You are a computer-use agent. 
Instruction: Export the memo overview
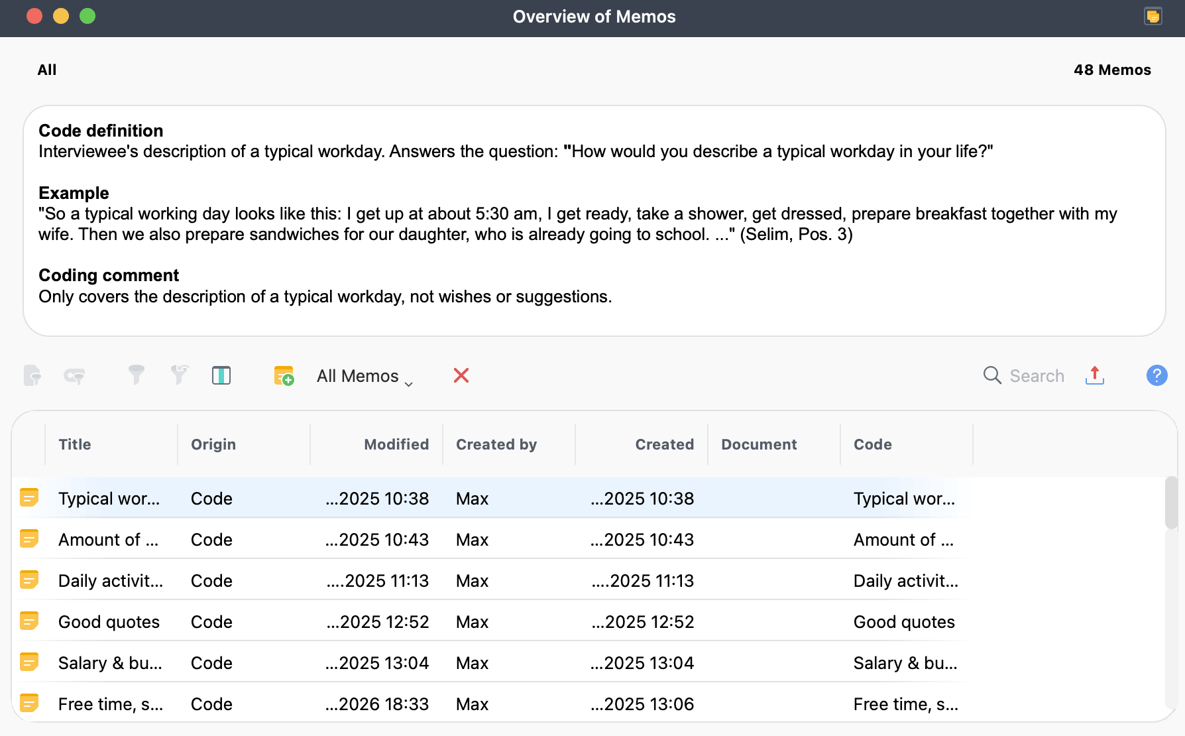click(x=1094, y=375)
